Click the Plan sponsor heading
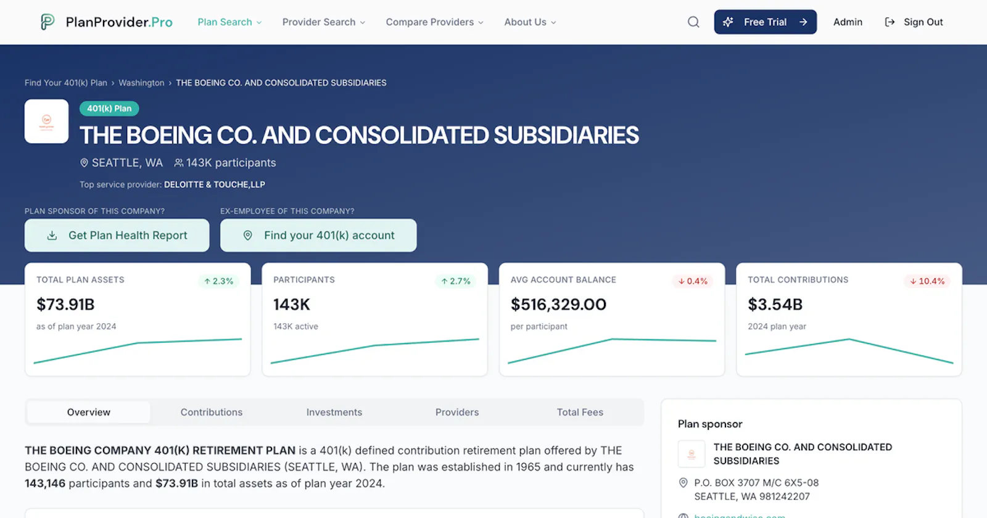987x518 pixels. point(710,424)
